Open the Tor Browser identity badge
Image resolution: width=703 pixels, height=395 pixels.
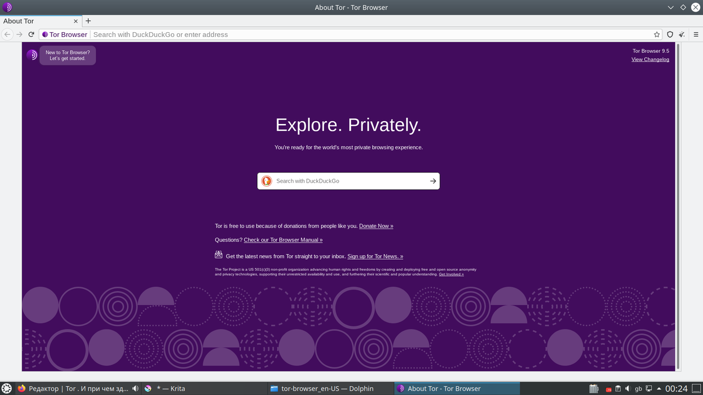[65, 35]
